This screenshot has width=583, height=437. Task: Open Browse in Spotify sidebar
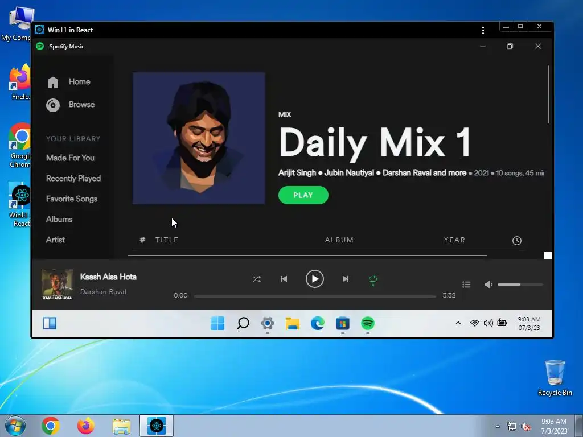(x=81, y=105)
